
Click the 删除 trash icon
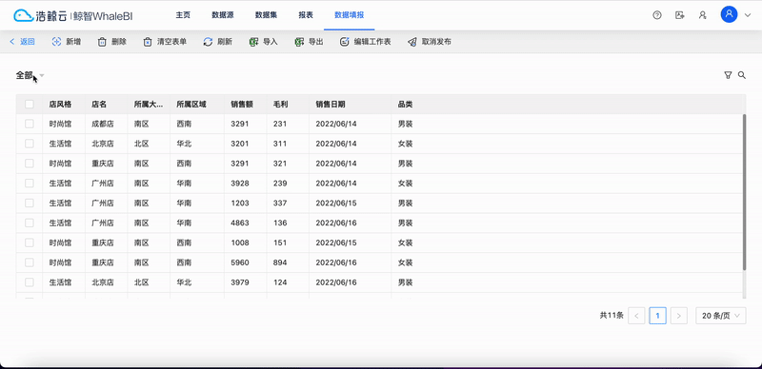(x=102, y=42)
